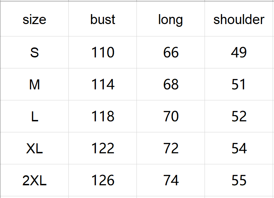Click the bust value 110 cell
The width and height of the screenshot is (274, 198).
click(102, 53)
